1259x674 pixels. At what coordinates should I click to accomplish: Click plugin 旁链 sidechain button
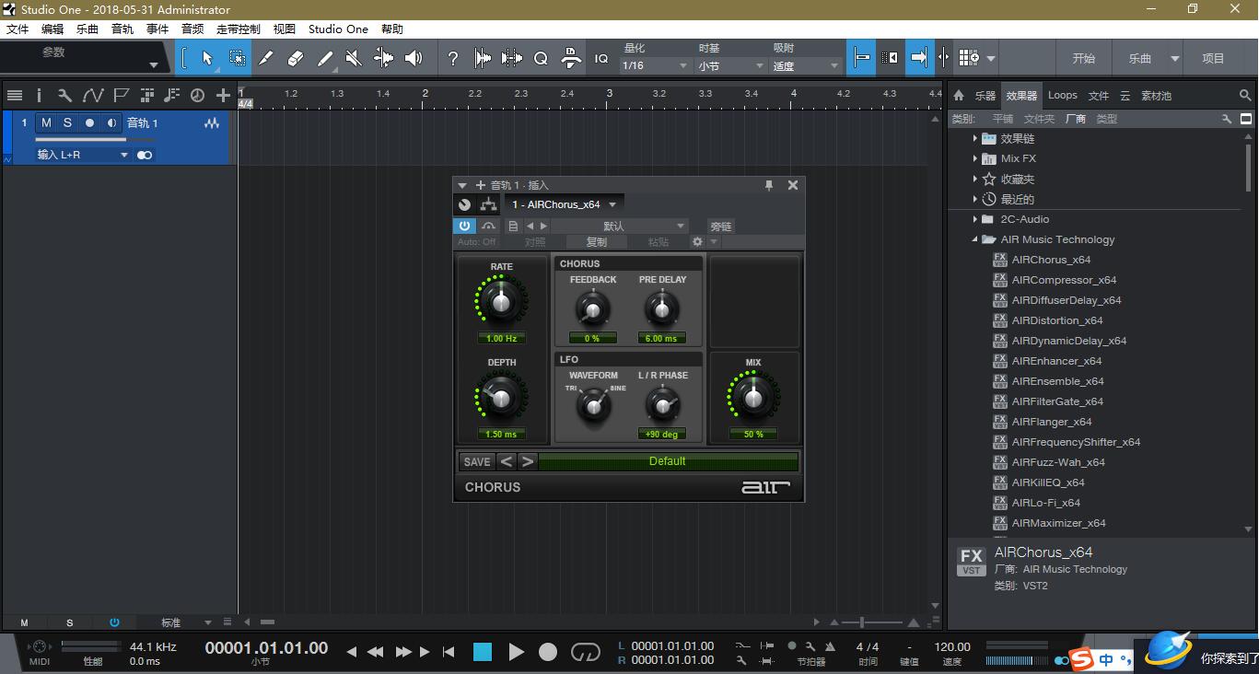point(720,226)
